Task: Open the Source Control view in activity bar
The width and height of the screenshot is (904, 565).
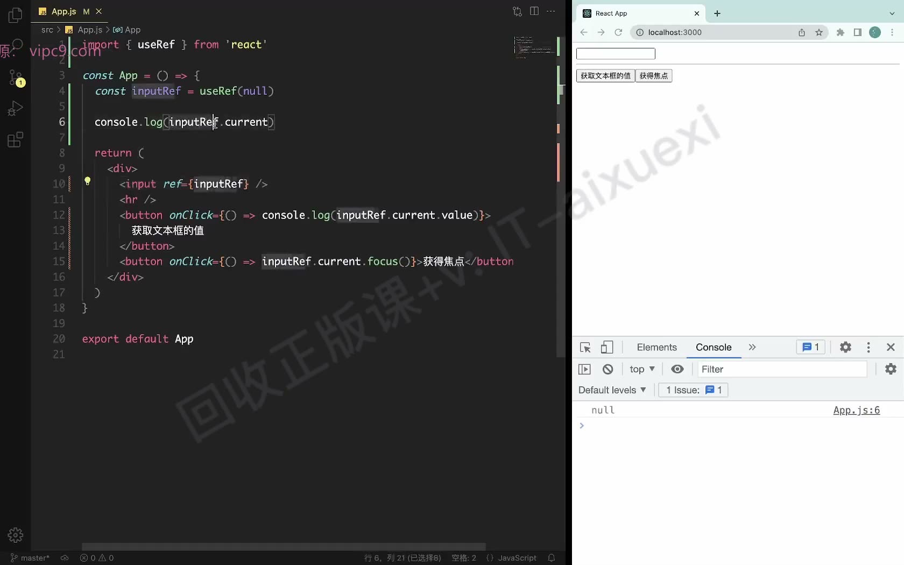Action: click(16, 77)
